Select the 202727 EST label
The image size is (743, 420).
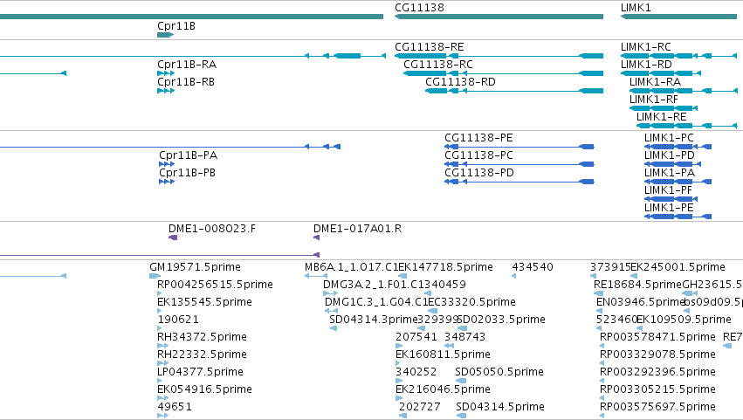click(x=420, y=408)
